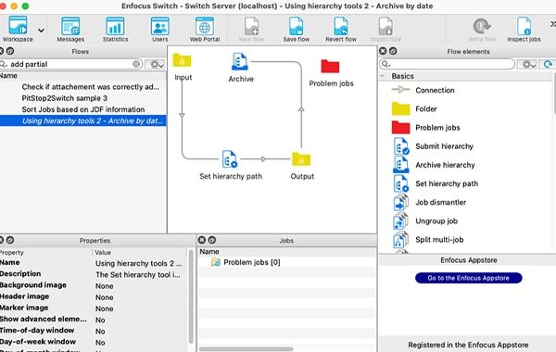Click the Revert flow icon
Viewport: 556px width, 352px height.
tap(341, 30)
